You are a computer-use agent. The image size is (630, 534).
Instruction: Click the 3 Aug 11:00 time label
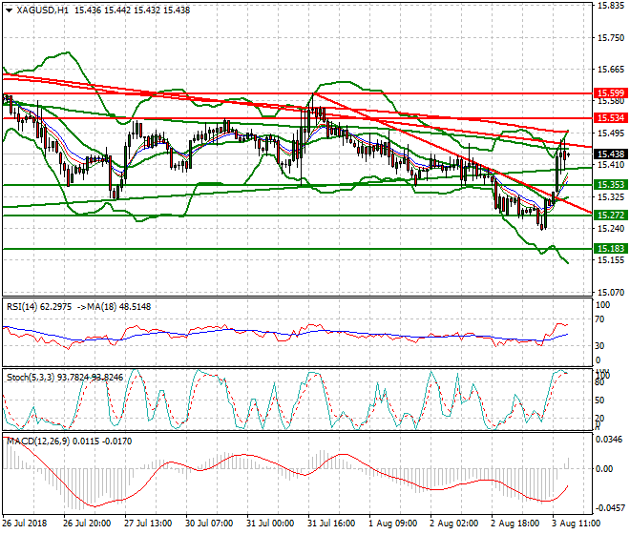pyautogui.click(x=576, y=524)
